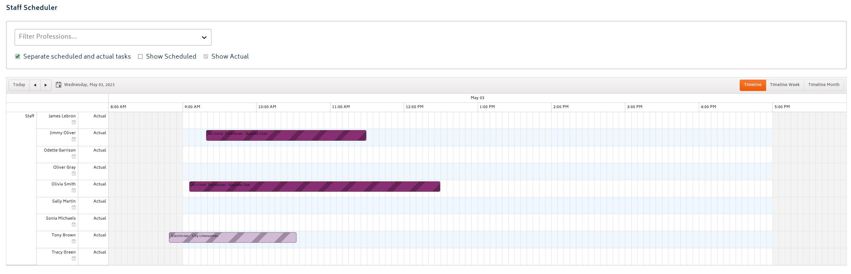The height and width of the screenshot is (274, 851).
Task: Click staff name Oliver Gray
Action: click(64, 167)
